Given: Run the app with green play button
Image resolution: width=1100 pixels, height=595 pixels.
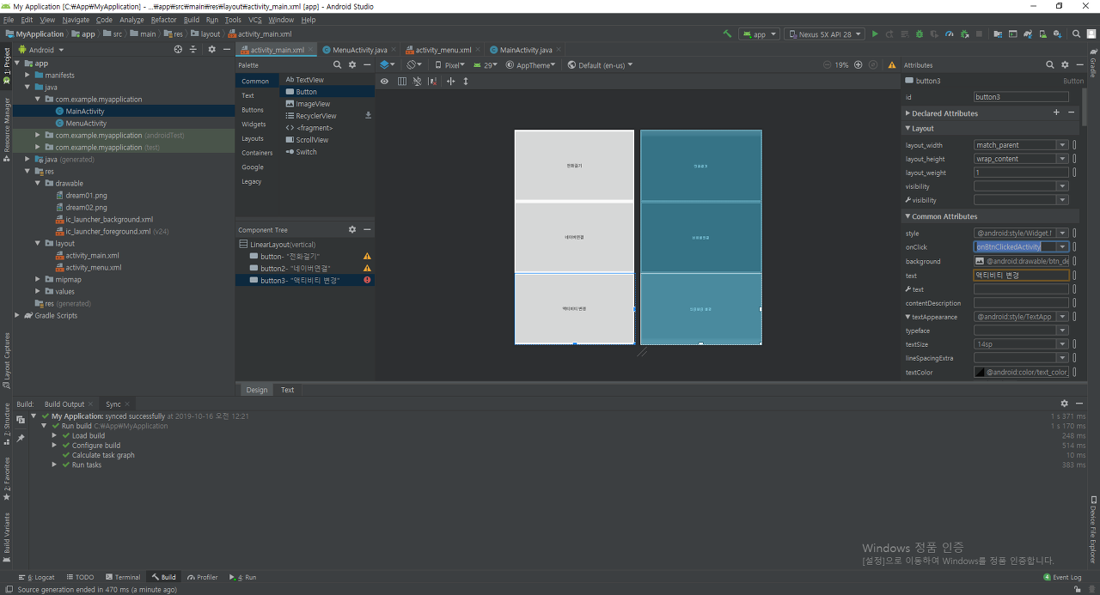Looking at the screenshot, I should (x=875, y=34).
